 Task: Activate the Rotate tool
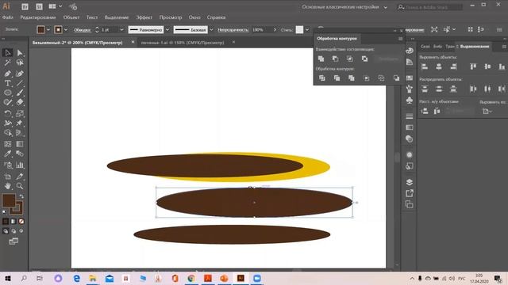[8, 113]
